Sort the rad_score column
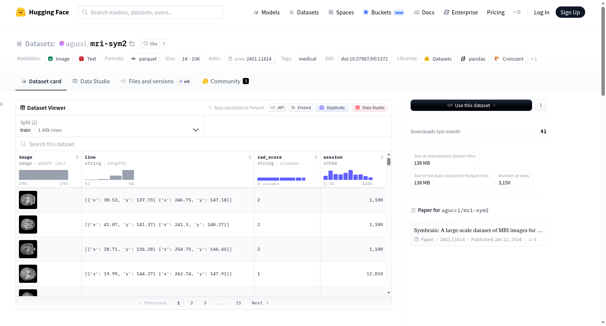Screen dimensions: 606x326 coord(316,157)
